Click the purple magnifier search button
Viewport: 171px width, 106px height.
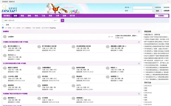62,20
